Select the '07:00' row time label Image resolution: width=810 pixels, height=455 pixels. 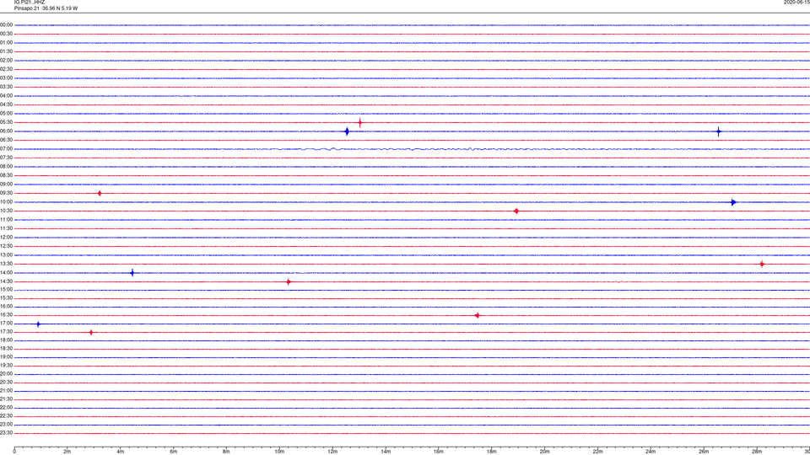[x=6, y=149]
